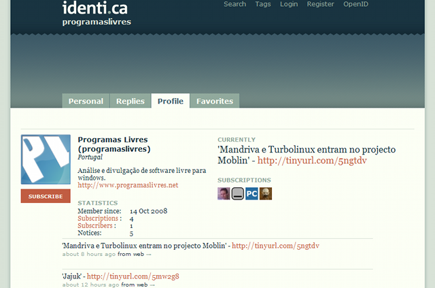Open the gray rounded-square subscription avatar

tap(237, 193)
